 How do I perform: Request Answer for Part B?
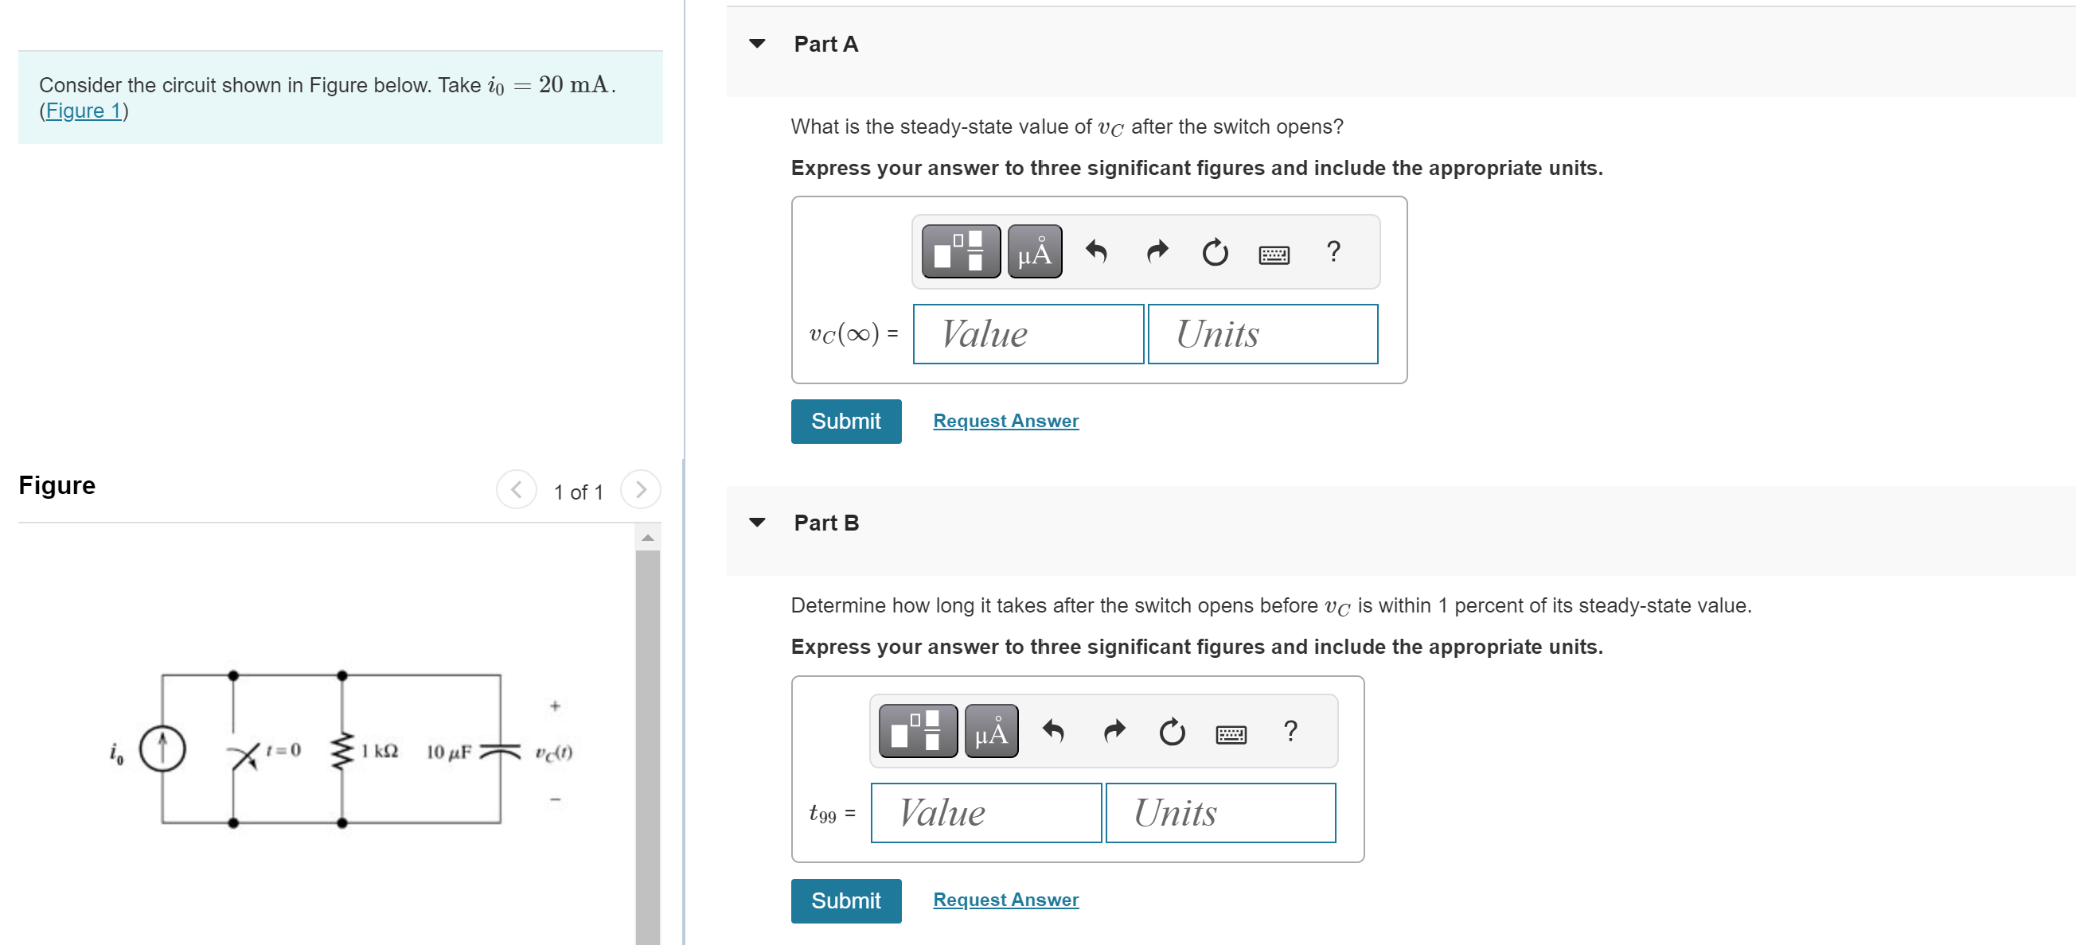(1005, 899)
